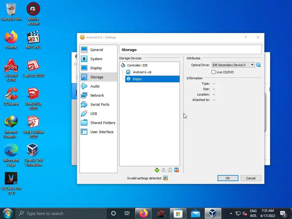Click the choose optical disk file icon
This screenshot has height=219, width=292.
pyautogui.click(x=258, y=65)
